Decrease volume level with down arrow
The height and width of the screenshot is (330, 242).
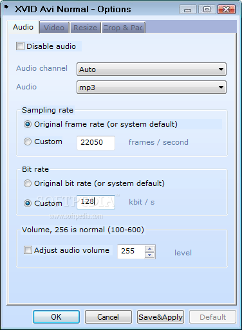[x=149, y=255]
